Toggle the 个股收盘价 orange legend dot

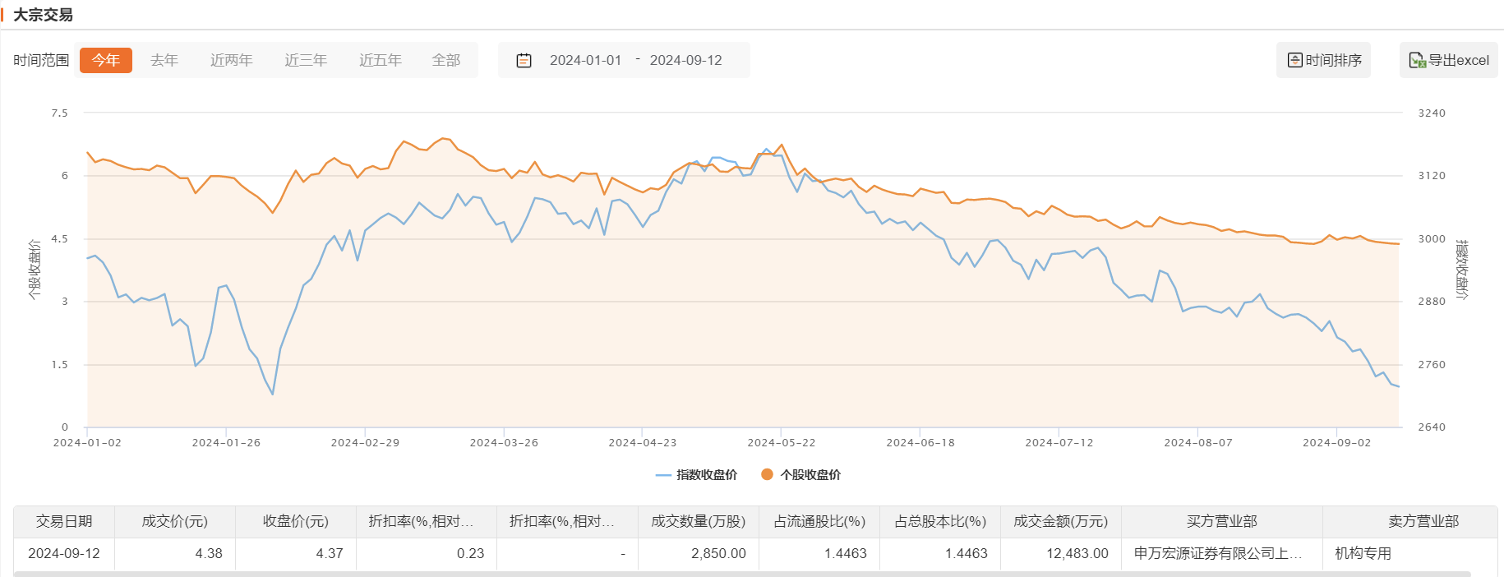tap(767, 474)
